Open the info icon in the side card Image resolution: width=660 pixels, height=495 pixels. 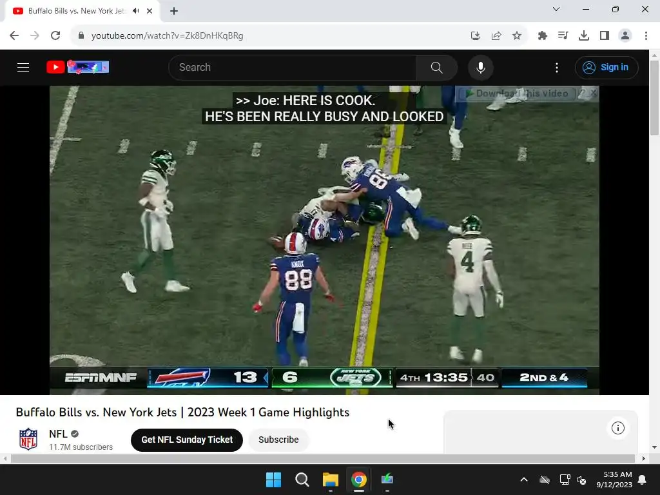click(x=617, y=428)
